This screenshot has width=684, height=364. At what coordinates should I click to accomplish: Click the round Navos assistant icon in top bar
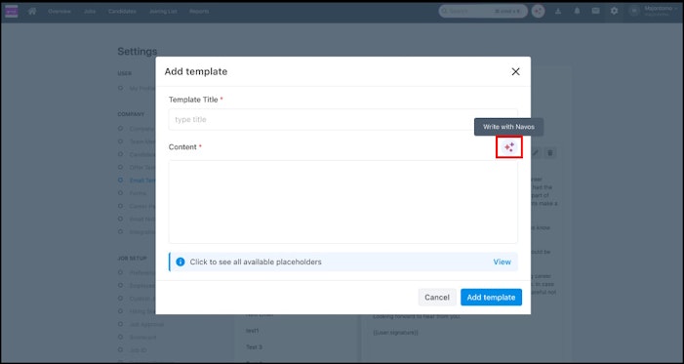pos(539,11)
